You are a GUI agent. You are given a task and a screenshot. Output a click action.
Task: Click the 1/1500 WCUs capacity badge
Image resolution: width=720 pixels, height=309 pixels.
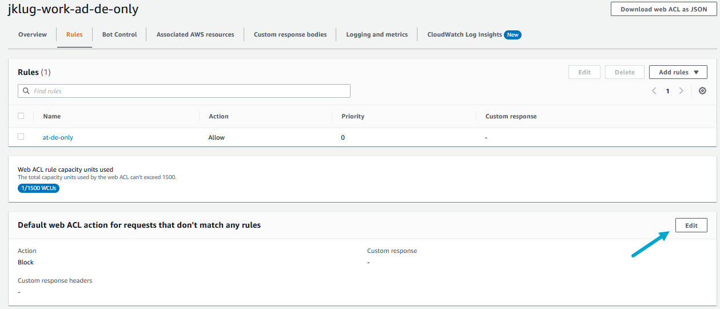click(38, 188)
